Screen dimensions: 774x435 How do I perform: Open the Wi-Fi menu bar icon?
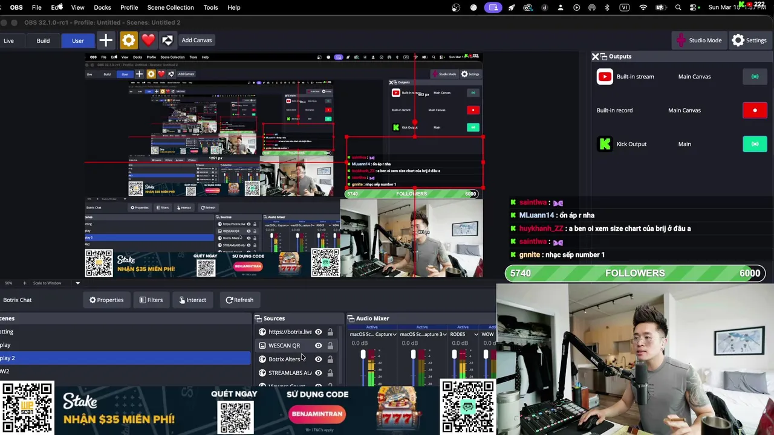click(x=643, y=7)
